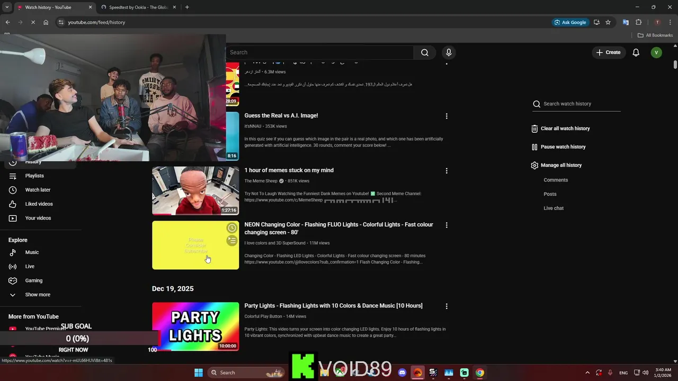Click the YouTube search input field
The width and height of the screenshot is (678, 381).
[x=319, y=52]
